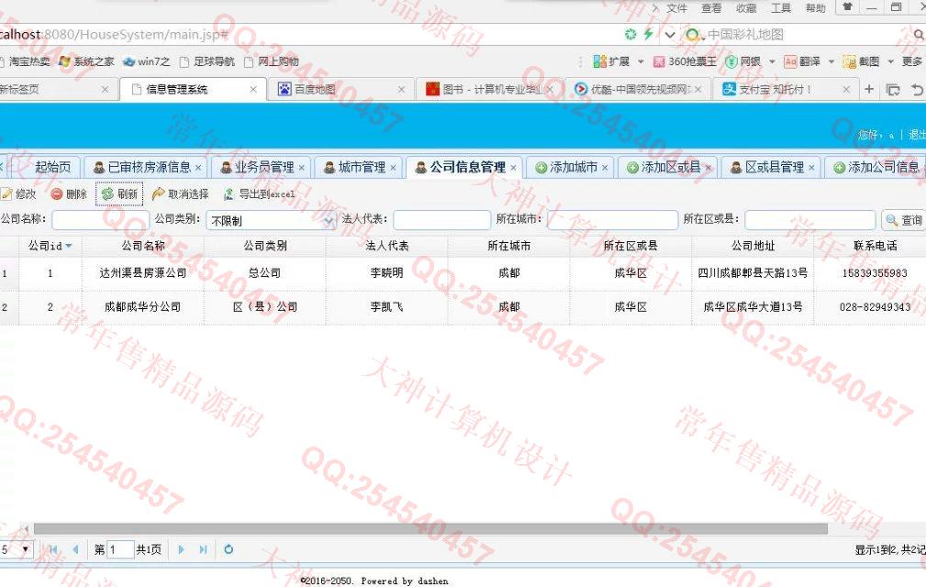Open new browser tab with plus icon
The height and width of the screenshot is (587, 926).
coord(869,89)
